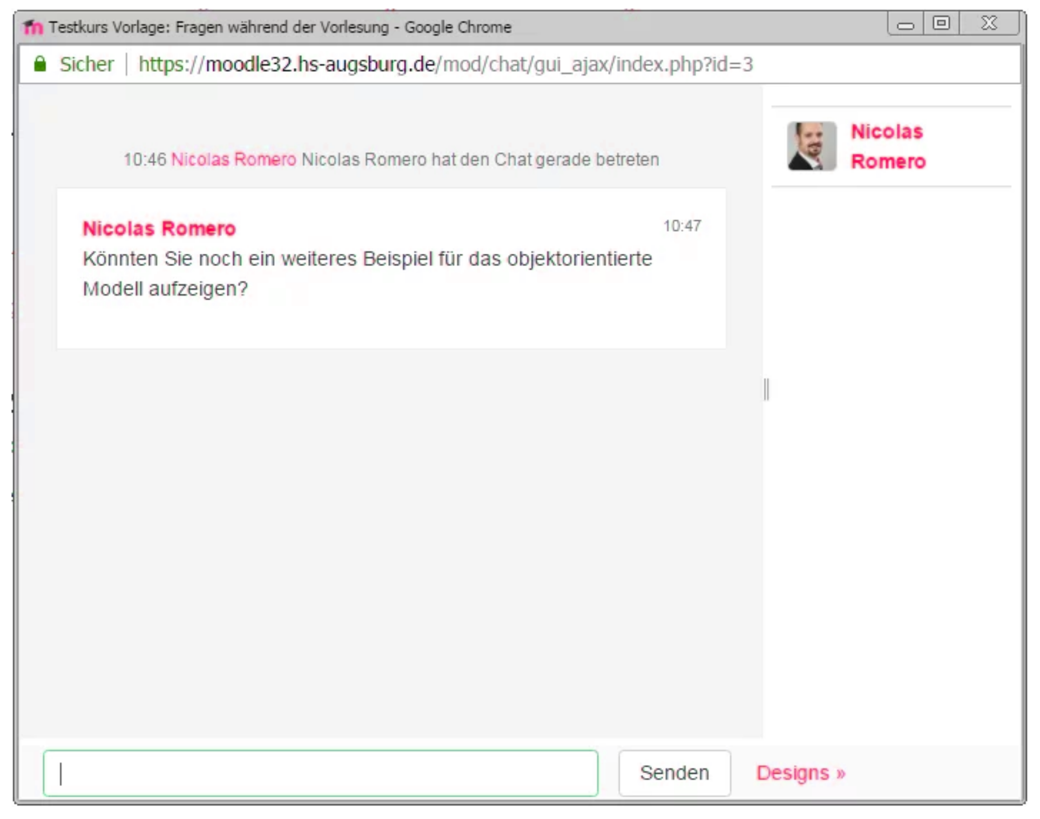Viewport: 1040px width, 819px height.
Task: Click the "Sicher" security label
Action: point(87,64)
